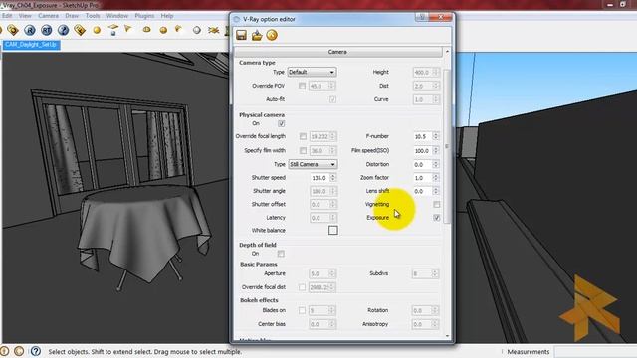The width and height of the screenshot is (637, 358).
Task: Enable Specify film width checkbox
Action: click(x=303, y=150)
